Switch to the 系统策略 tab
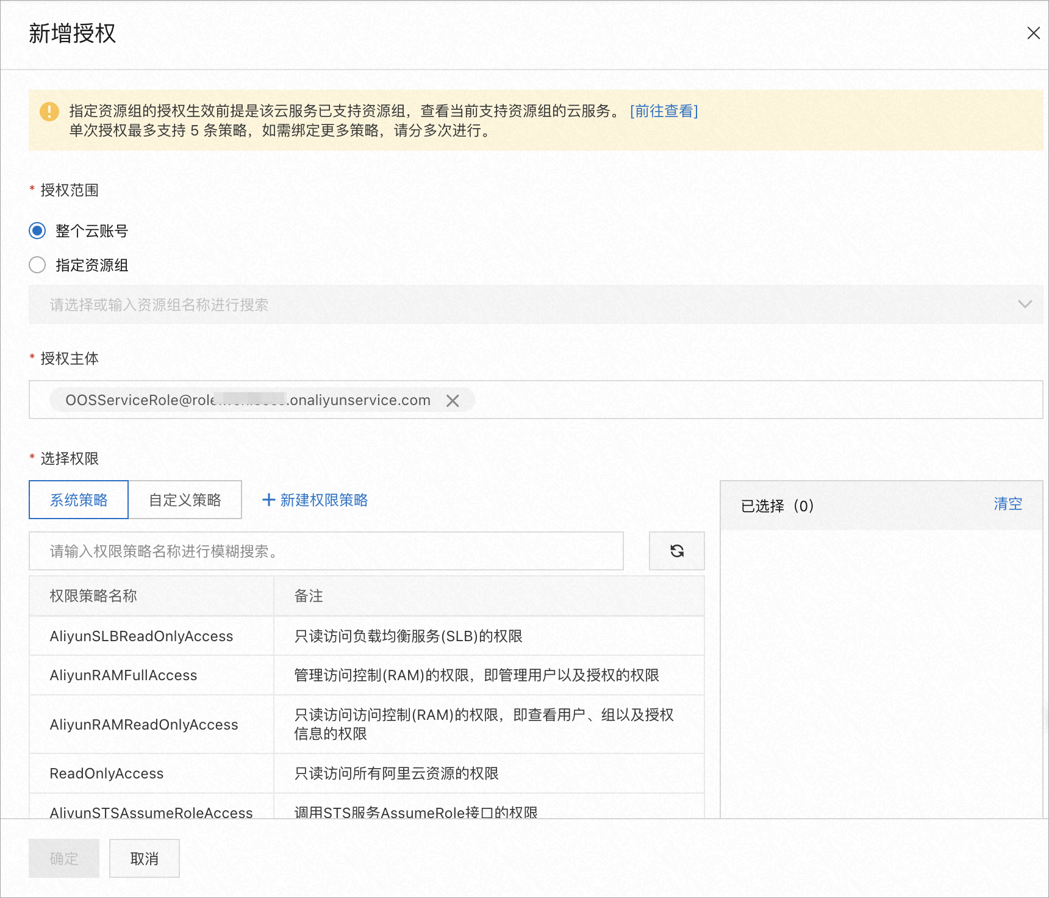1049x898 pixels. tap(79, 500)
